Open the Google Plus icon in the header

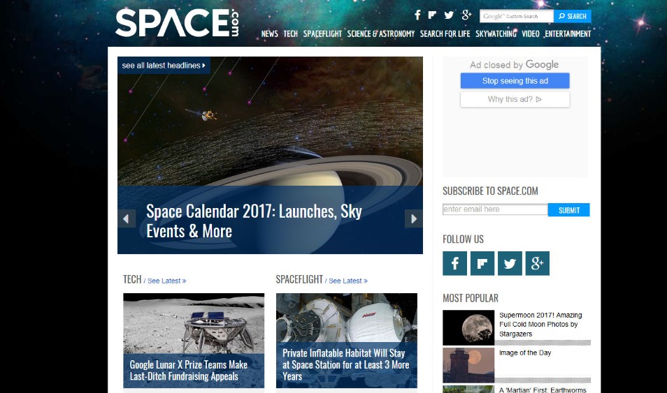coord(466,15)
